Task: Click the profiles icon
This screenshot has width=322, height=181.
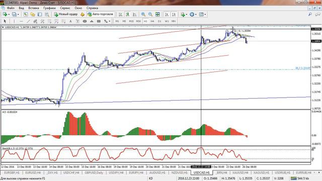Action: point(14,15)
